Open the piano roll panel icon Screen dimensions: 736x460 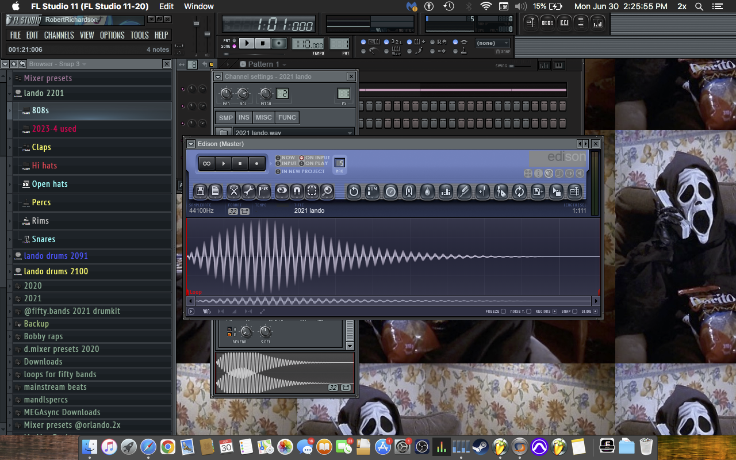pos(564,22)
